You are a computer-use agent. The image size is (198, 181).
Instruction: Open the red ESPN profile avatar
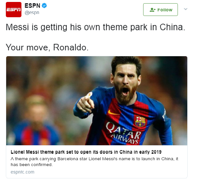tap(14, 10)
